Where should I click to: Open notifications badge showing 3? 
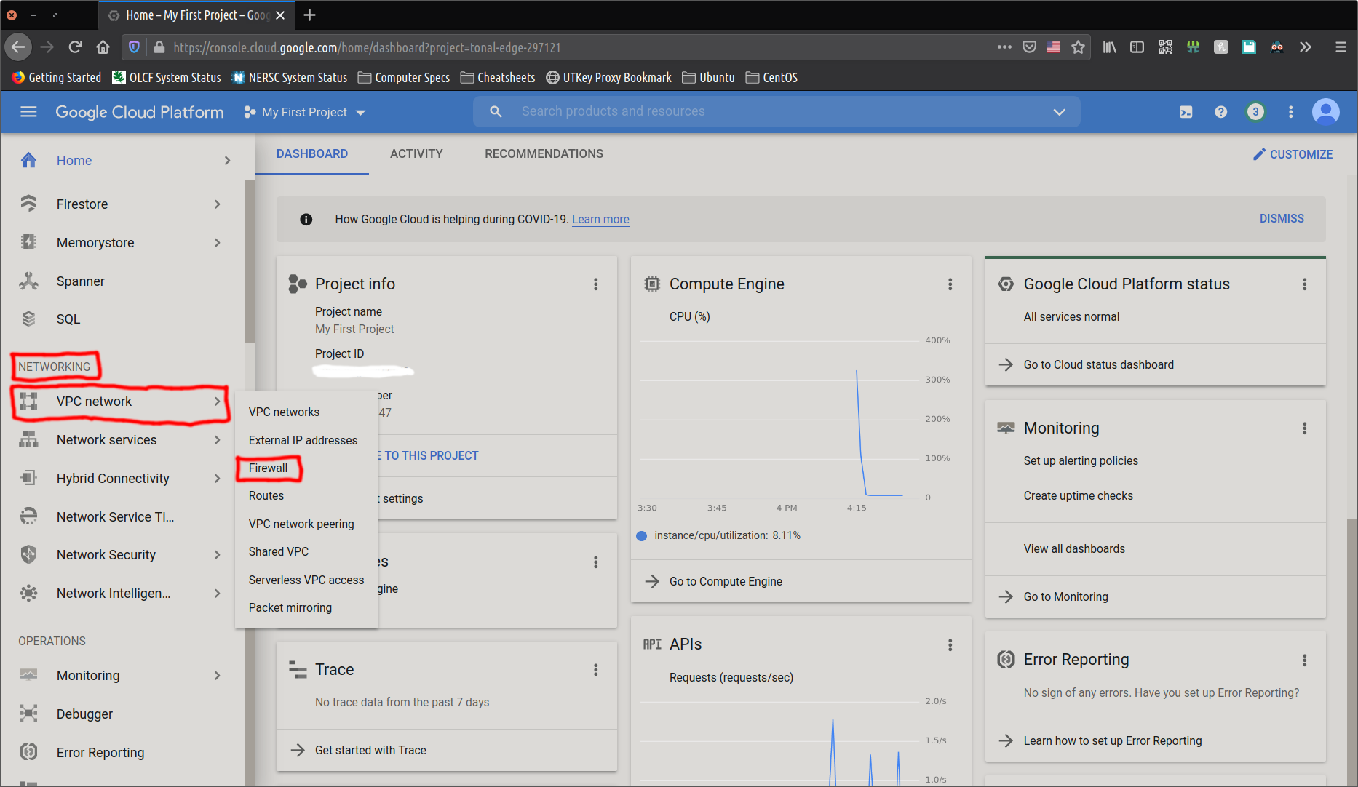click(x=1255, y=112)
